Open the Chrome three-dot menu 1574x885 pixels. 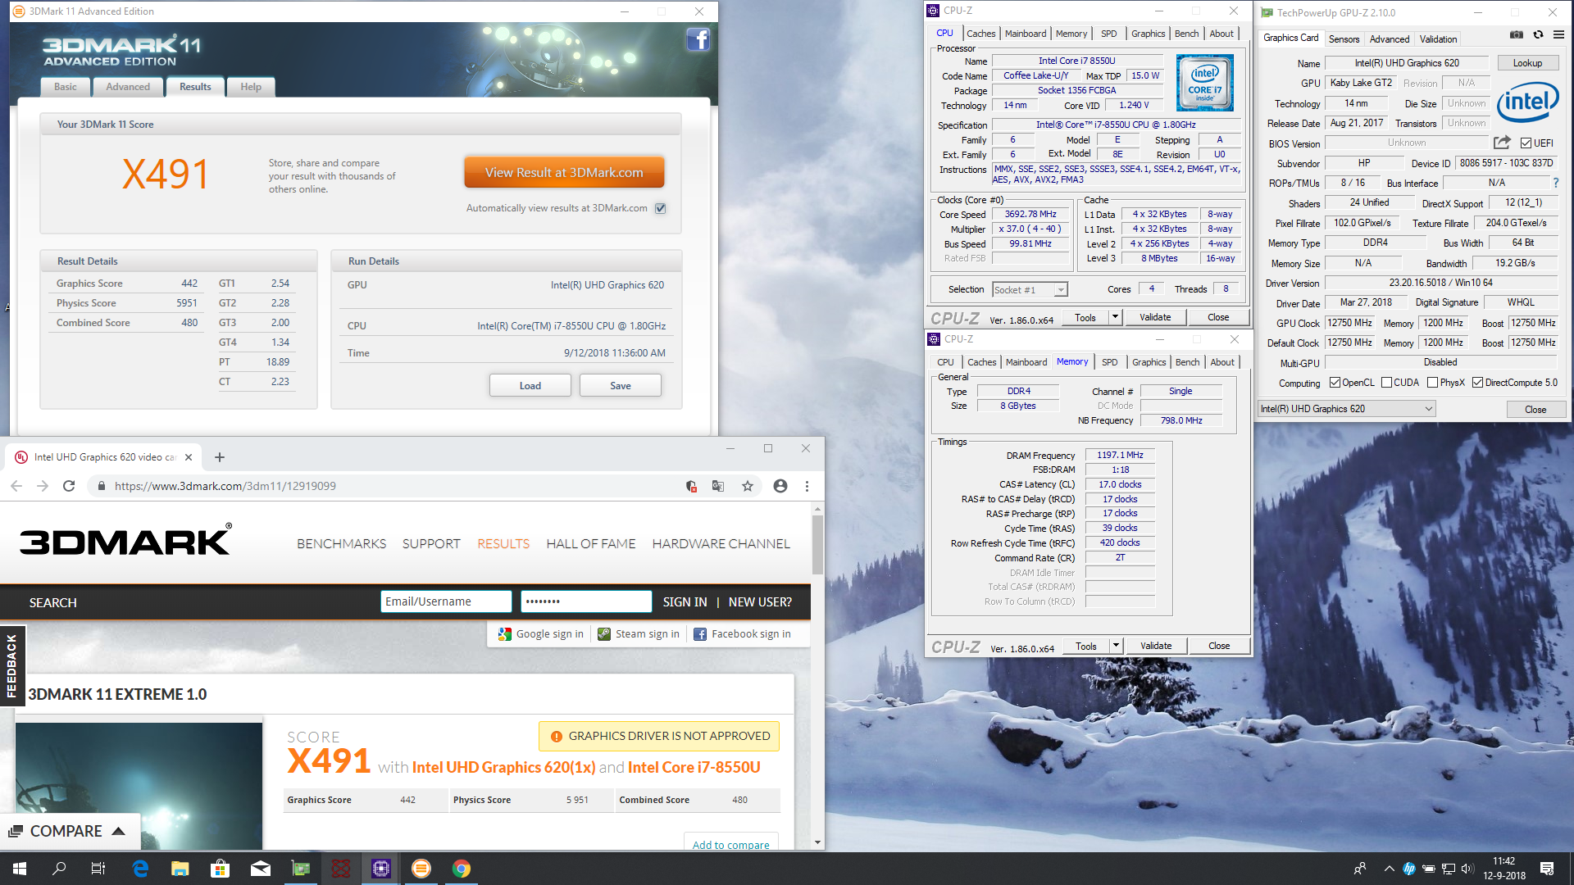point(807,486)
